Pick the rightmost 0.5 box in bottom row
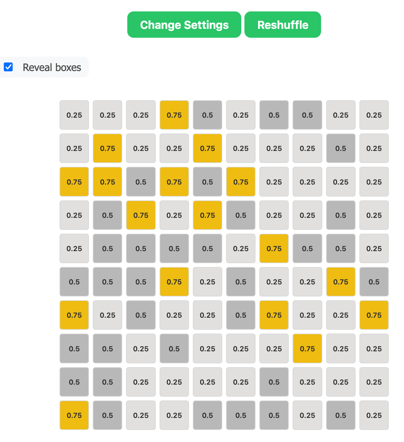Screen dimensions: 404x442 coord(341,415)
